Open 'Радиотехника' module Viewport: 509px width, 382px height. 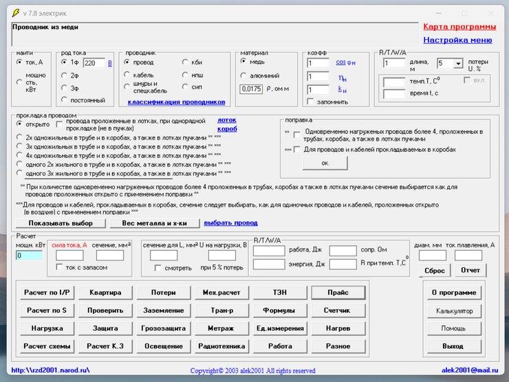[x=221, y=346]
